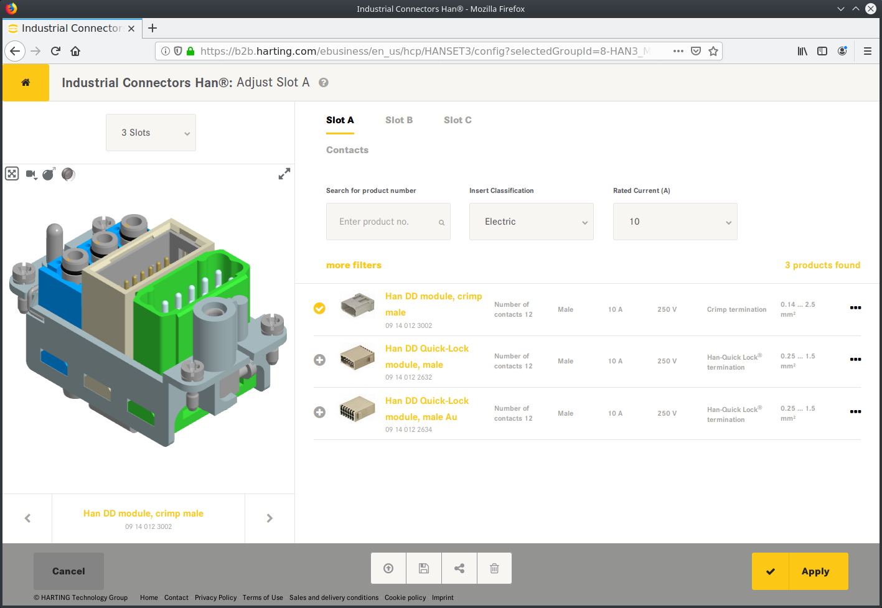Open Firefox home page button

(75, 51)
